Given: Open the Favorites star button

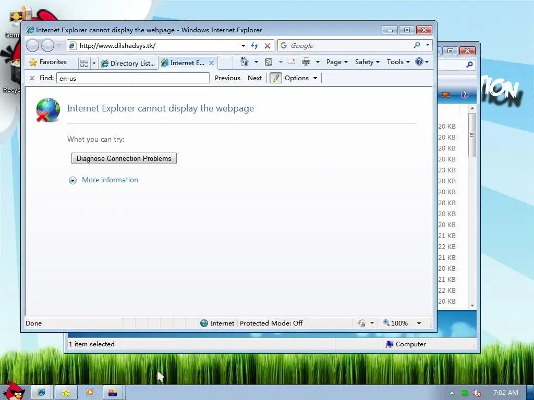Looking at the screenshot, I should [x=48, y=62].
